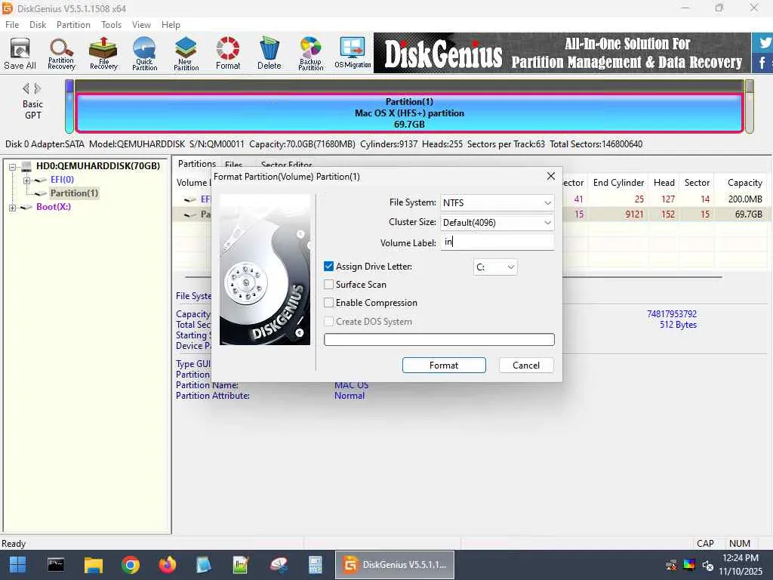Go to previous disk arrow
The image size is (773, 580).
tap(26, 89)
